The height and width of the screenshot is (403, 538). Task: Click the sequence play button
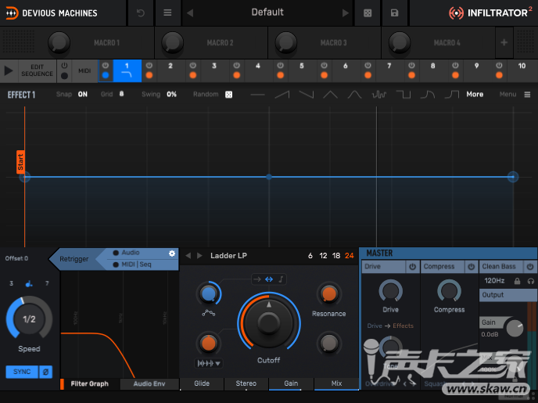(9, 70)
